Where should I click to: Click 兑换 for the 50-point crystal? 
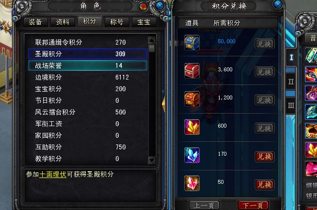point(265,184)
